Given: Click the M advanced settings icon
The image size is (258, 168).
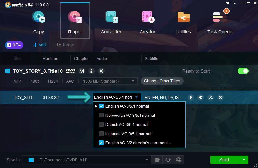Looking at the screenshot, I should coord(82,71).
